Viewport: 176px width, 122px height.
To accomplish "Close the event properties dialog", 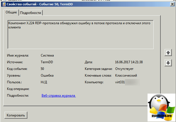I will coord(172,4).
